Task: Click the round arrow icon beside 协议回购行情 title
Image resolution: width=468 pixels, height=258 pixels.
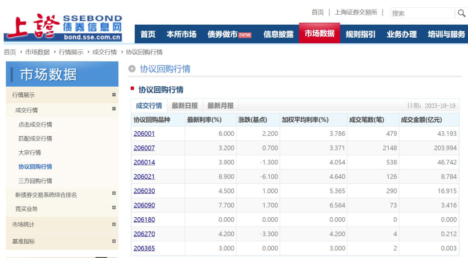Action: tap(132, 69)
